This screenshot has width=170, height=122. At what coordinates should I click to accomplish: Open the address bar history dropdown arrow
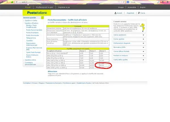121,2
